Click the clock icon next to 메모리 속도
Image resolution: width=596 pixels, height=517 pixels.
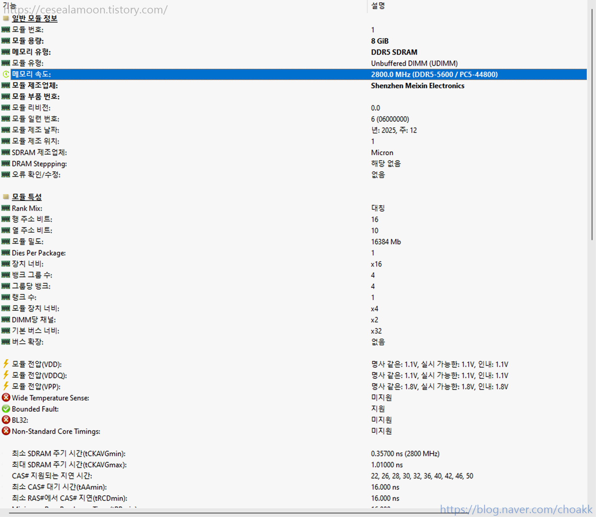tap(6, 74)
